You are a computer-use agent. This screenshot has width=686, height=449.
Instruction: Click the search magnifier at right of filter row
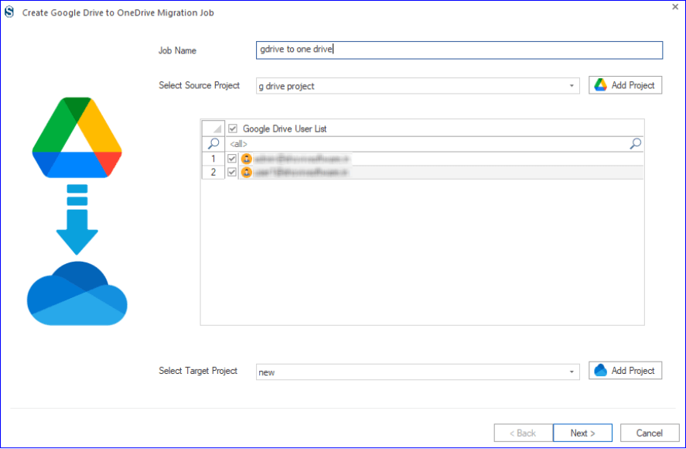(635, 143)
